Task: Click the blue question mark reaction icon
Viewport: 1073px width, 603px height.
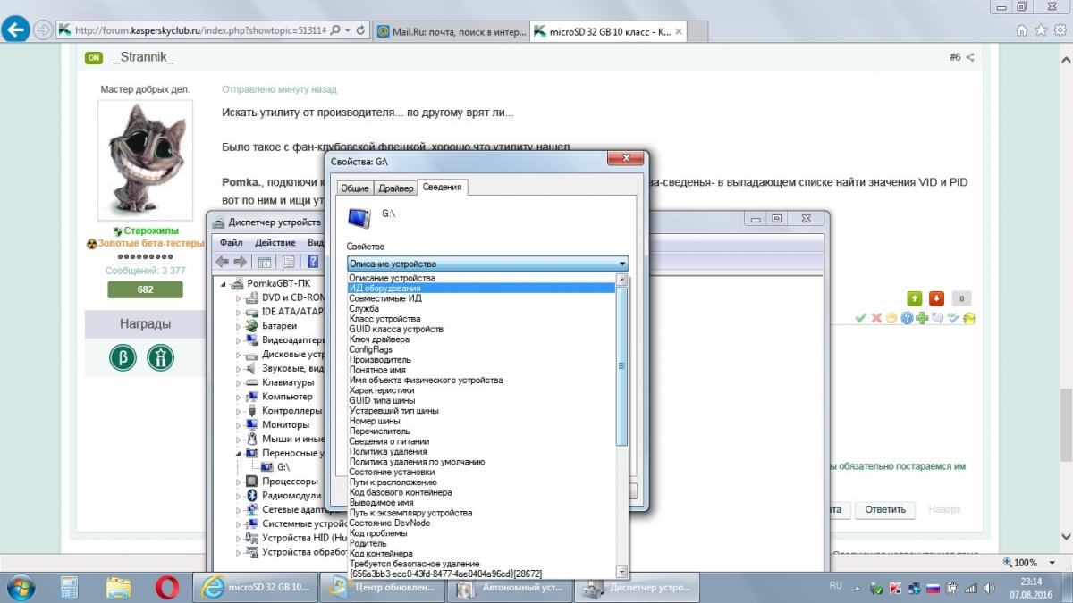Action: pos(907,318)
